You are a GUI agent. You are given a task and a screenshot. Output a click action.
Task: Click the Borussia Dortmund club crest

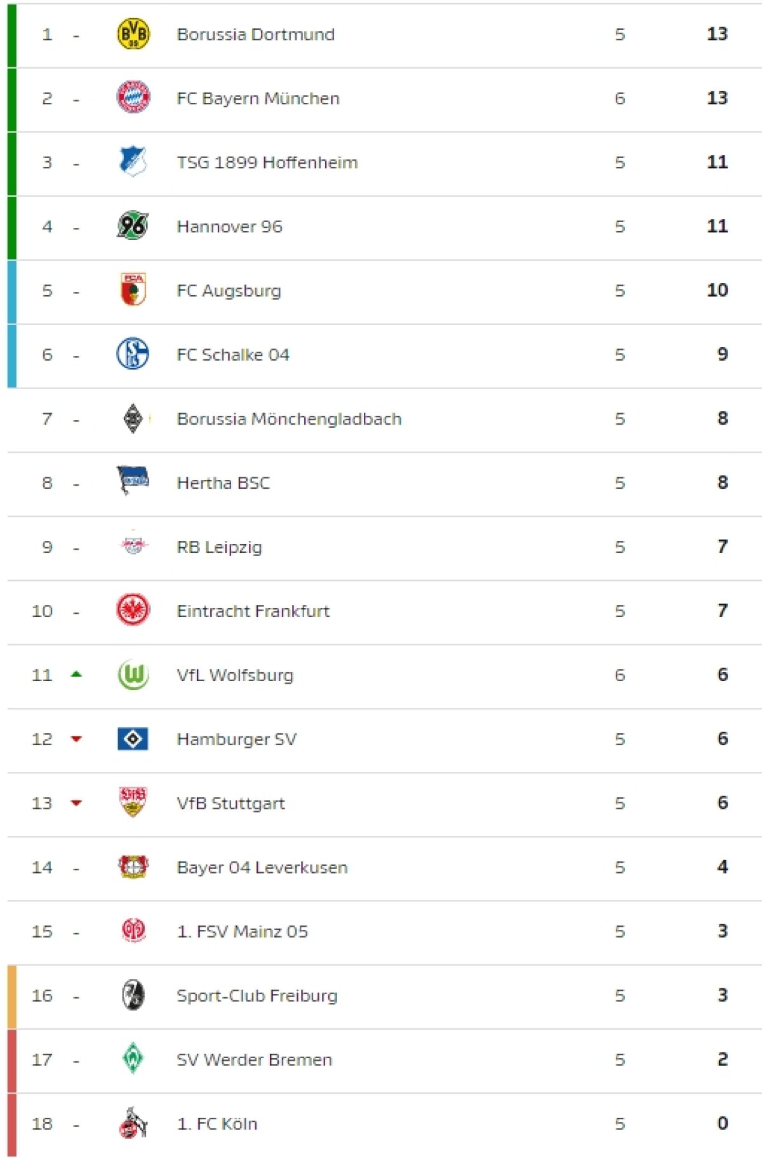coord(133,34)
